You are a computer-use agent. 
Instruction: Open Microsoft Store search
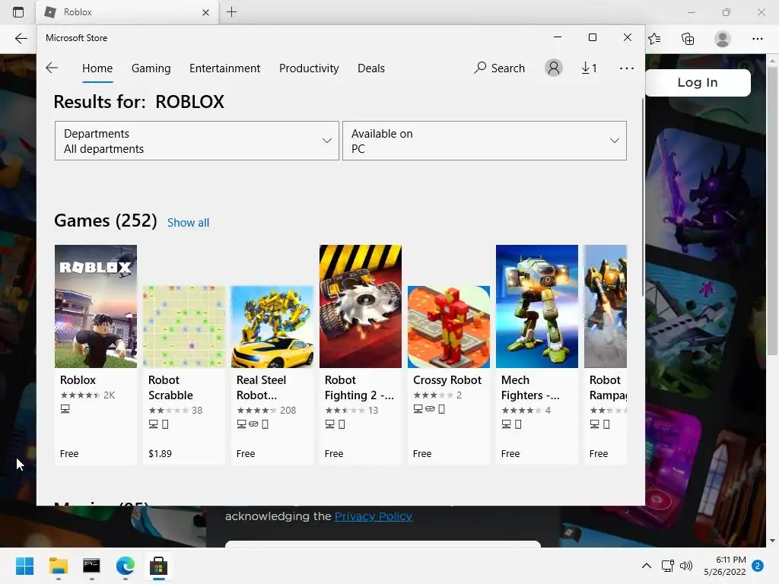click(499, 68)
